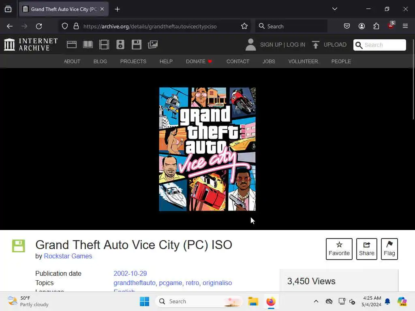Image resolution: width=415 pixels, height=311 pixels.
Task: Open the weather widget showing 50°F
Action: coord(28,301)
